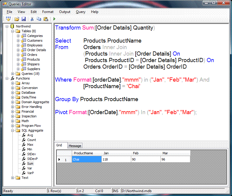
Task: Select the cell with value 118
Action: [x=116, y=159]
